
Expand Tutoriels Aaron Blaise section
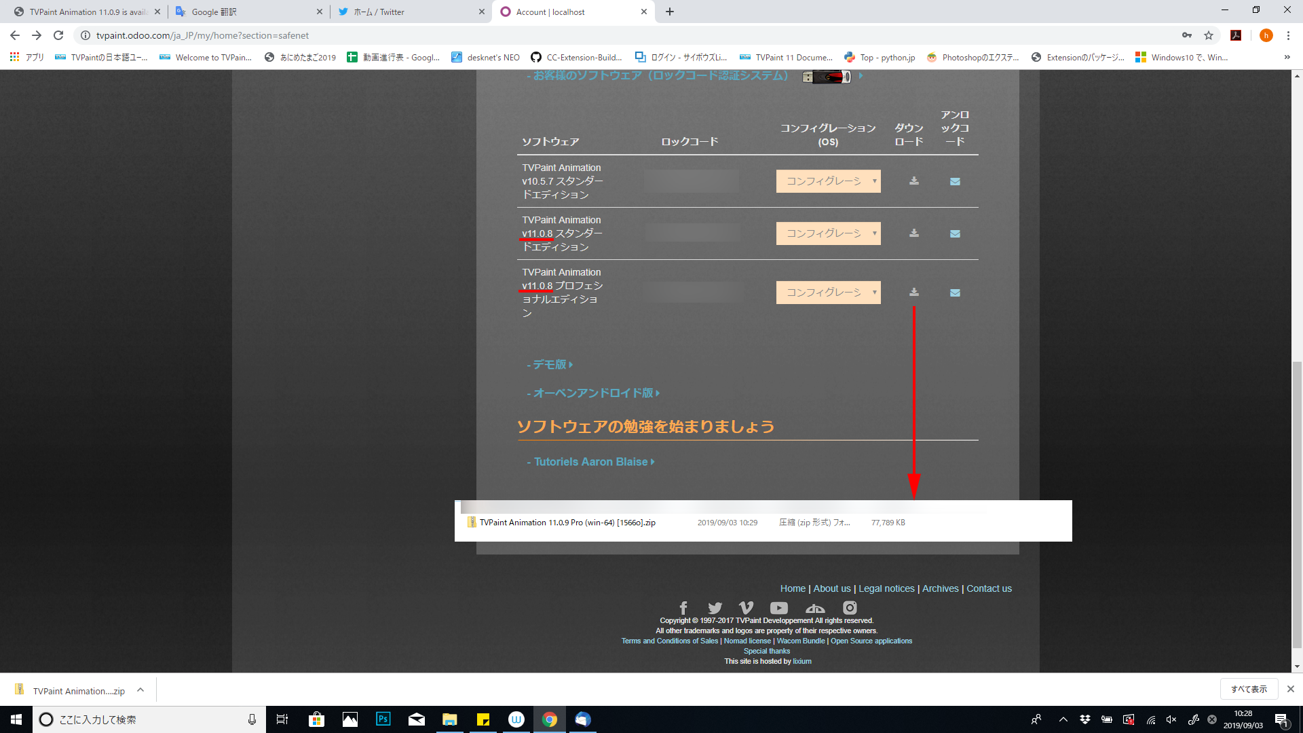pyautogui.click(x=590, y=462)
